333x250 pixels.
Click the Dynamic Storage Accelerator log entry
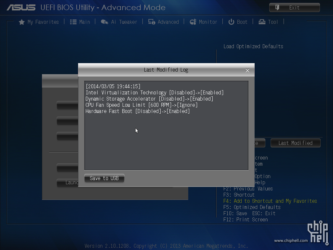pos(149,99)
